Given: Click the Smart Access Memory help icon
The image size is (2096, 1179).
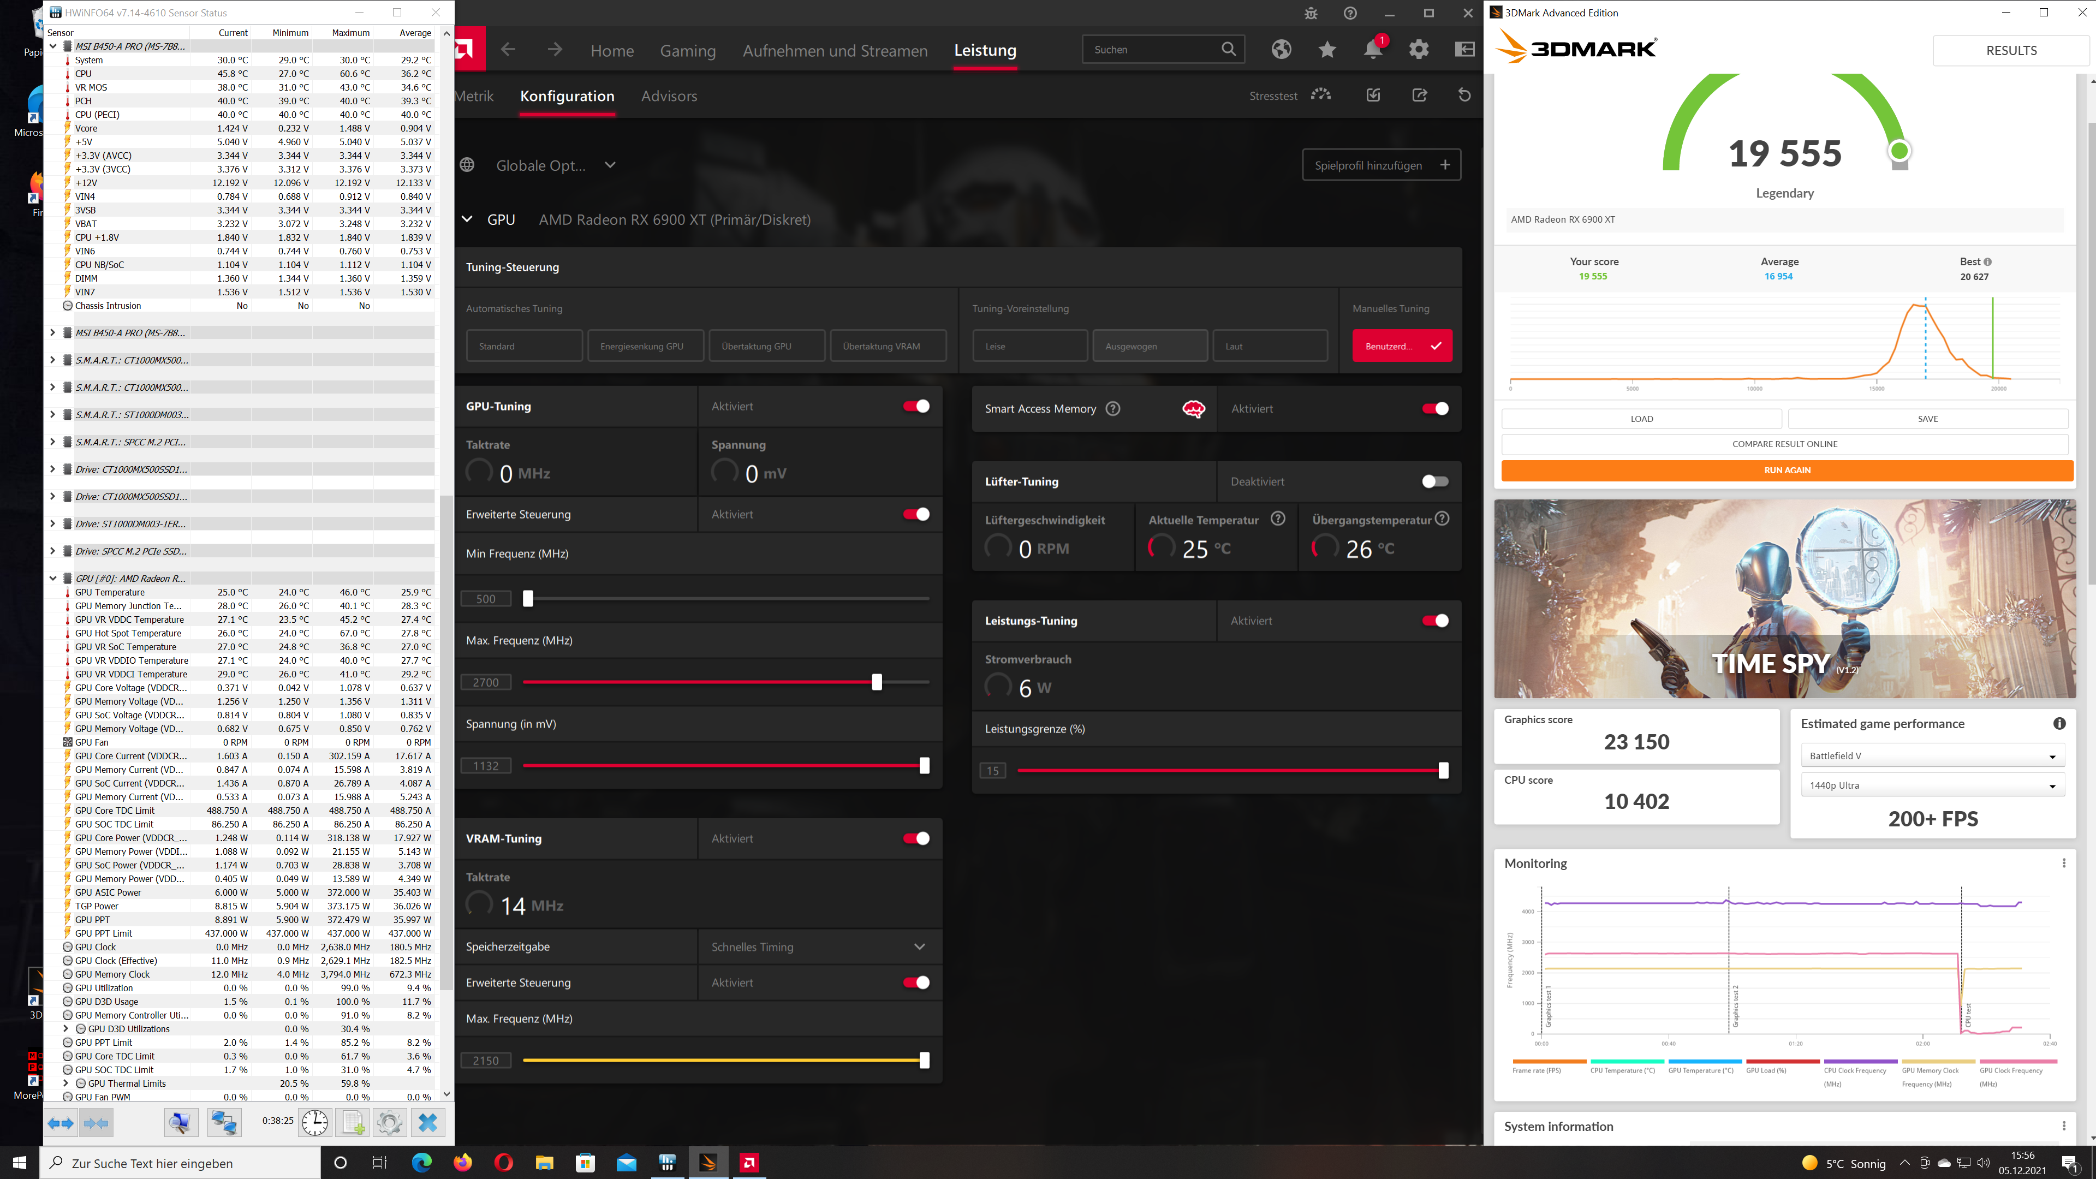Looking at the screenshot, I should pyautogui.click(x=1112, y=408).
